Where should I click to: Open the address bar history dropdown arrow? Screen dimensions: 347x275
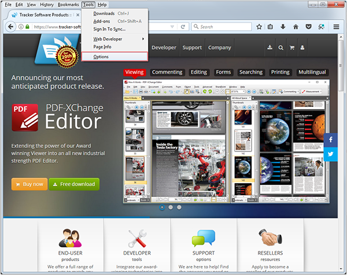tap(172, 27)
